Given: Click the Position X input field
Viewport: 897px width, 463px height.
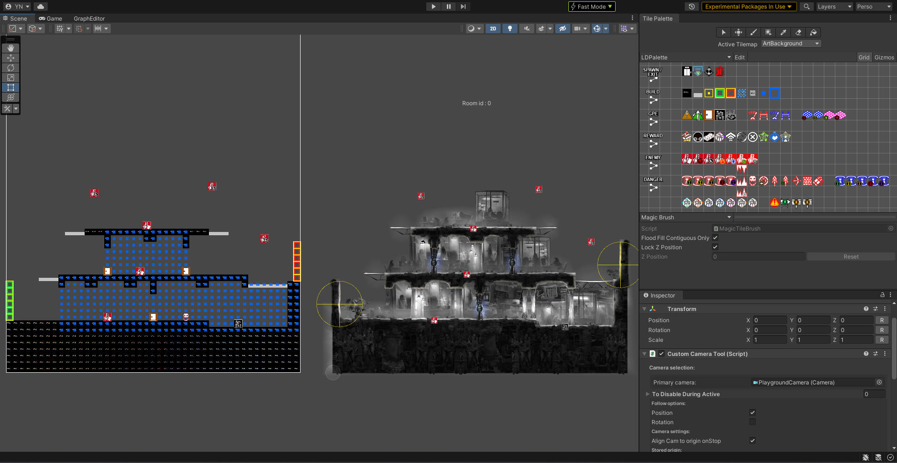Looking at the screenshot, I should pyautogui.click(x=769, y=320).
